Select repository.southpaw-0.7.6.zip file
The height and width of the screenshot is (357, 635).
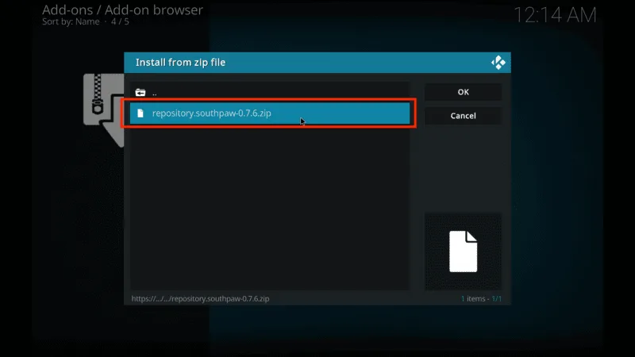pyautogui.click(x=269, y=113)
